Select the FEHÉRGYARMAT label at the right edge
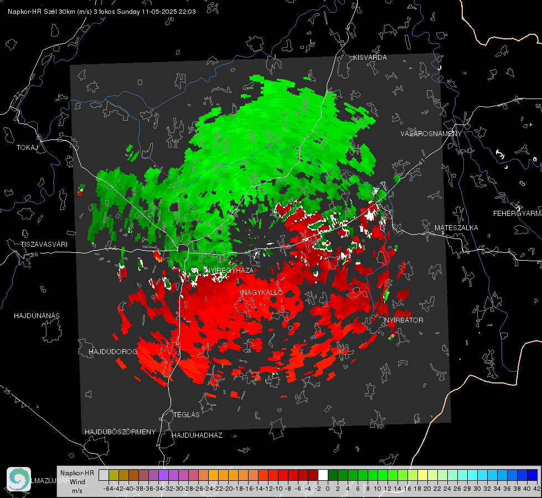542x498 pixels. tap(518, 213)
